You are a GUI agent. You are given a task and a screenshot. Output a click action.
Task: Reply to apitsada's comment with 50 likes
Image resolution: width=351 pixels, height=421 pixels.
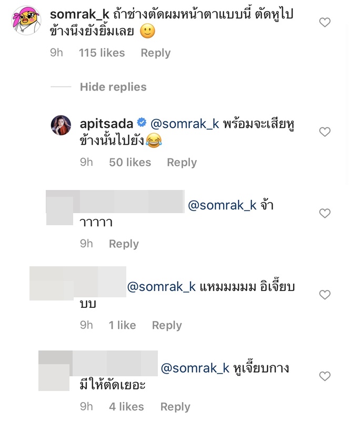pos(182,163)
